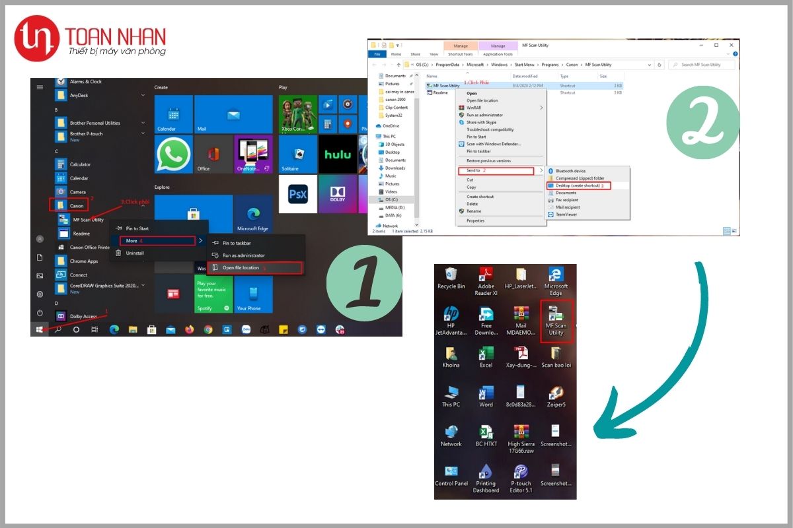Expand the WinRAR submenu in the context menu
Viewport: 793px width, 528px height.
pos(501,108)
